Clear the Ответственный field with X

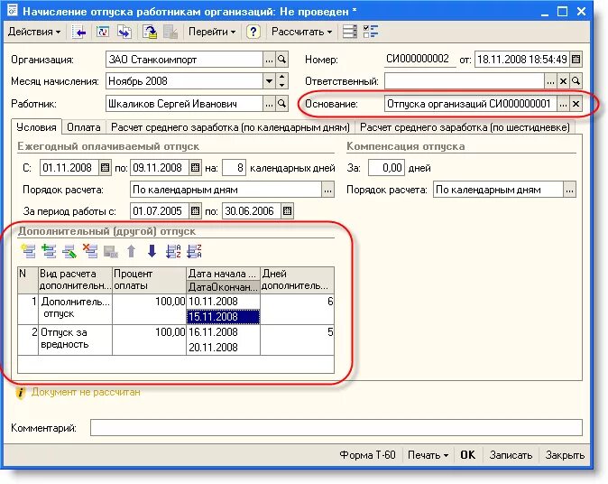563,81
